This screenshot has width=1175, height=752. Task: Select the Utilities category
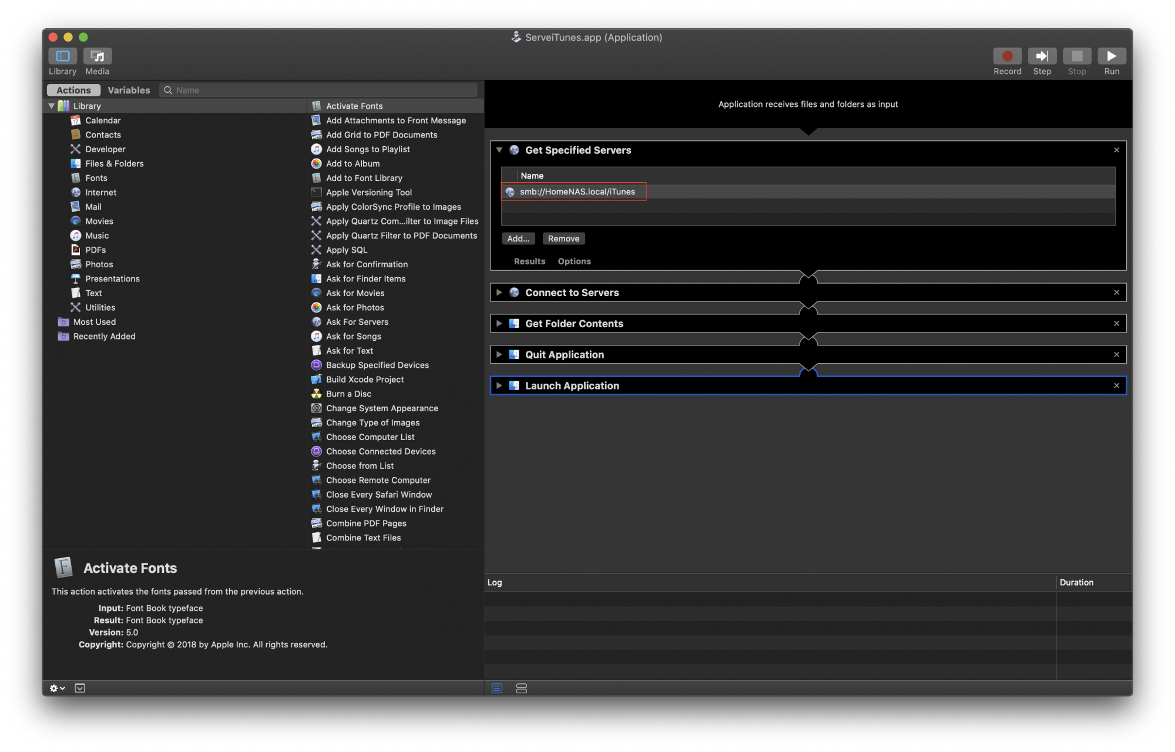[x=100, y=307]
